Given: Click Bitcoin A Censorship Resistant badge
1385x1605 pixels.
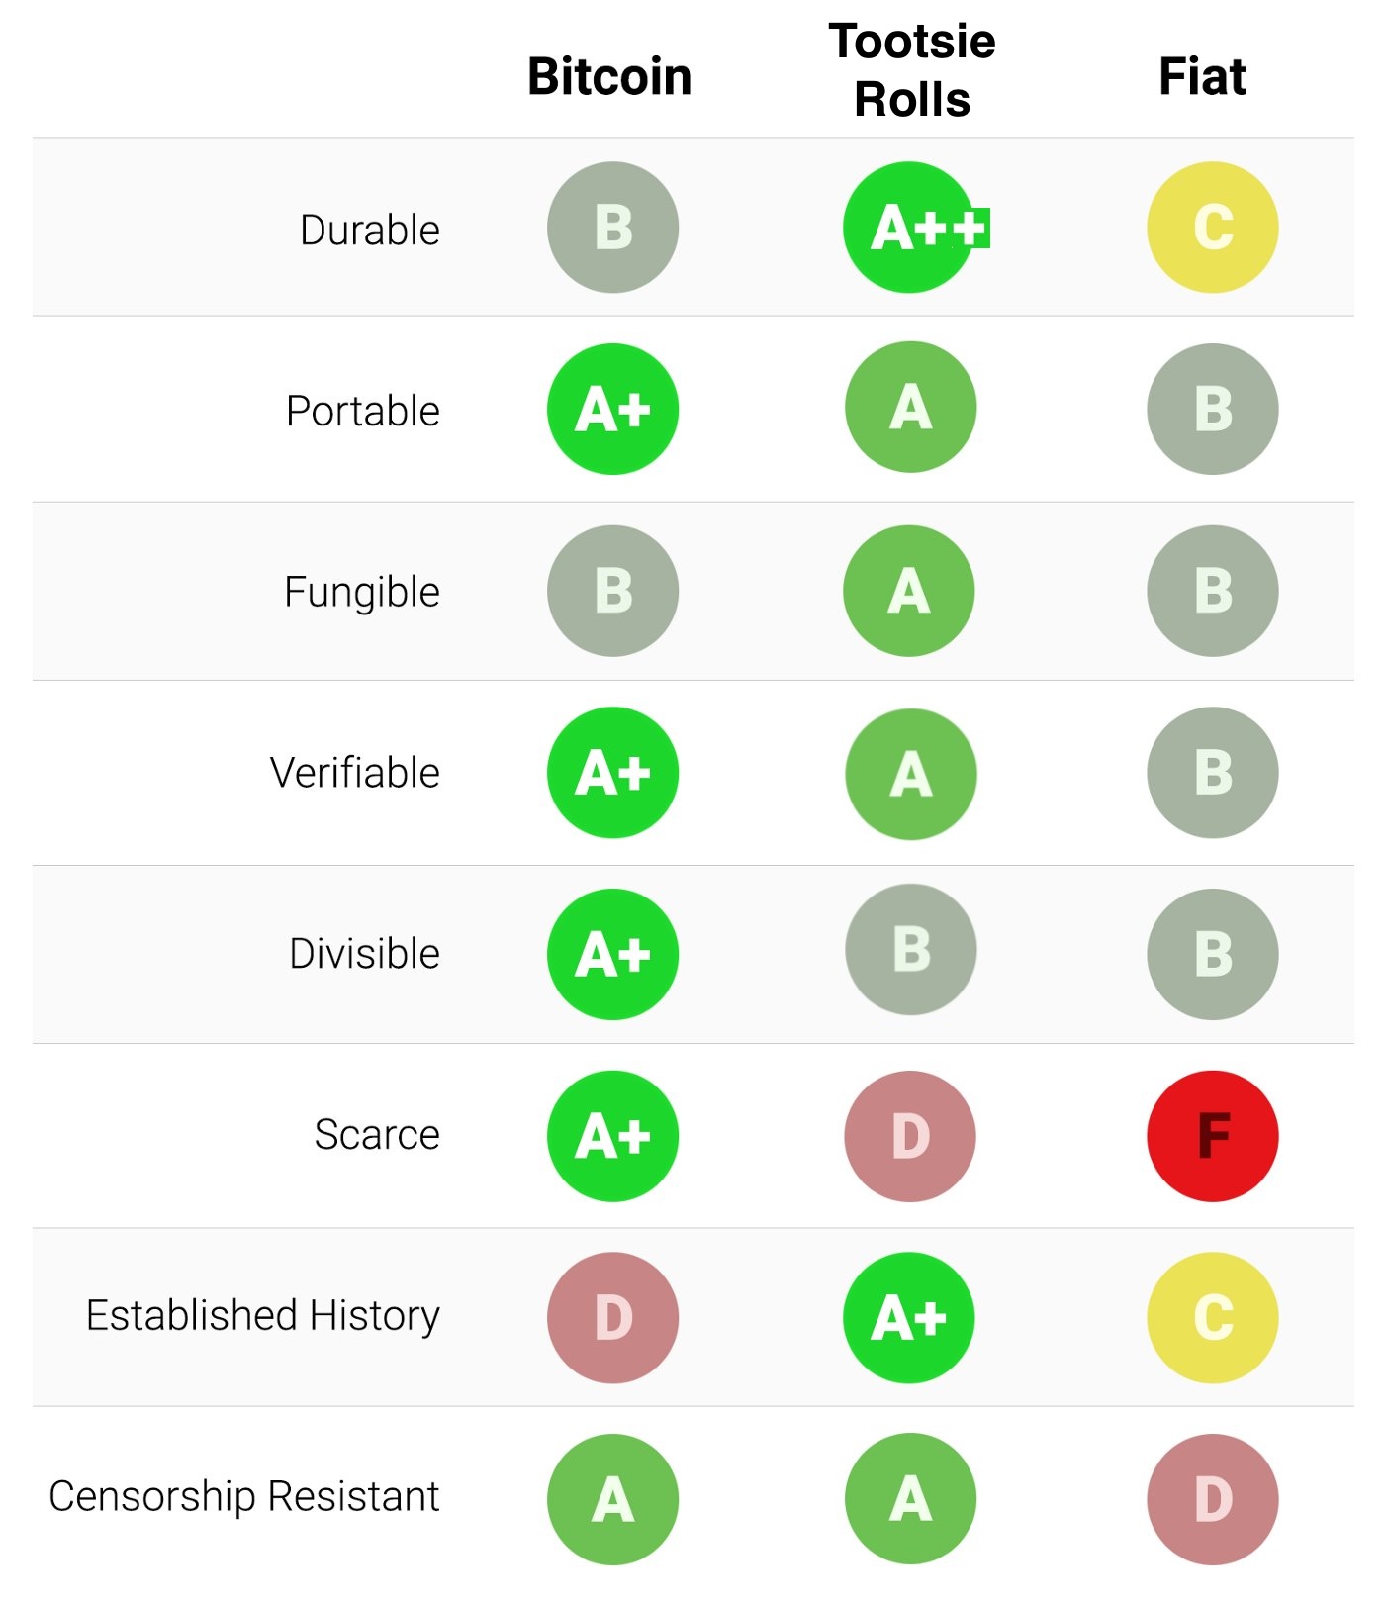Looking at the screenshot, I should [612, 1499].
